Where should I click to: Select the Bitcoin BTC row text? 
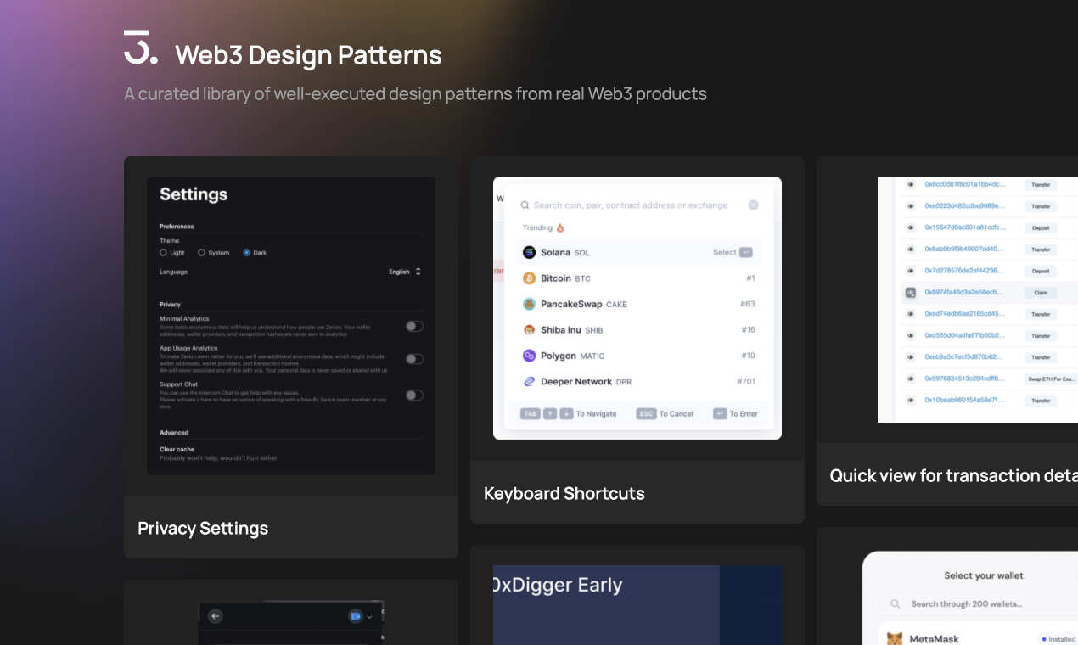point(565,278)
